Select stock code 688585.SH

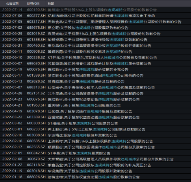coord(36,141)
